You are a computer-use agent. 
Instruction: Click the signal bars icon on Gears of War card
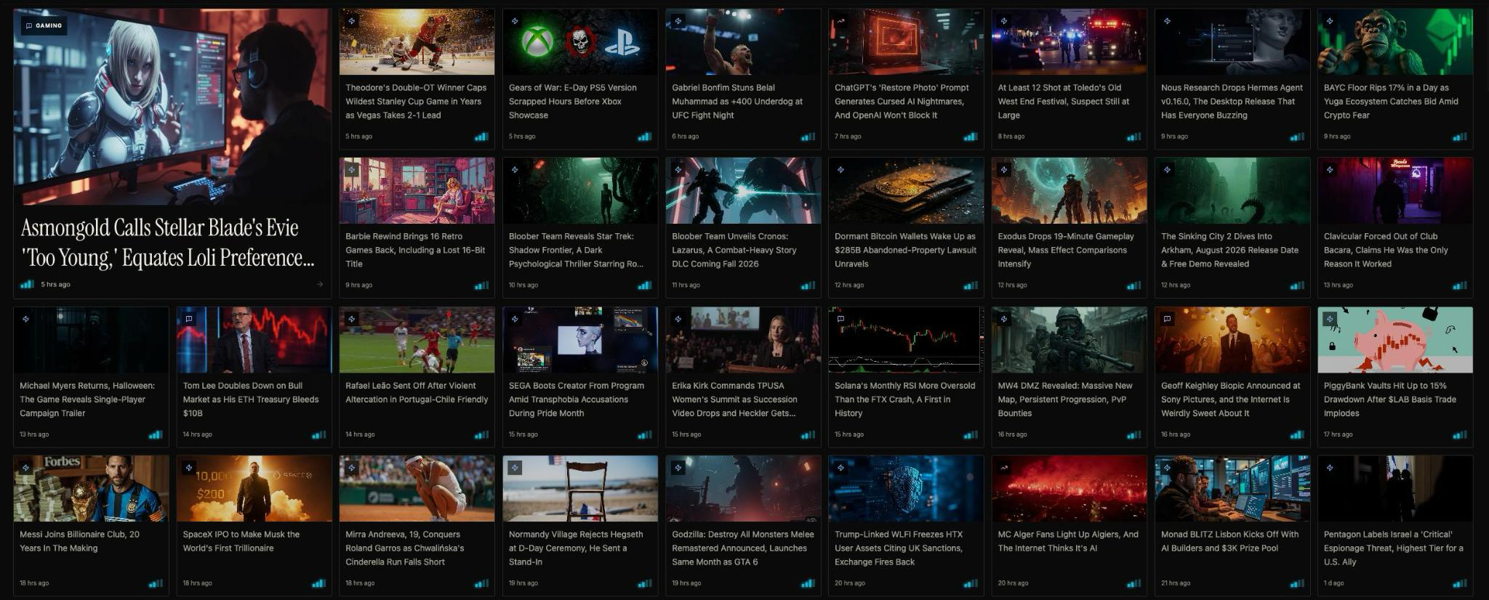coord(644,137)
